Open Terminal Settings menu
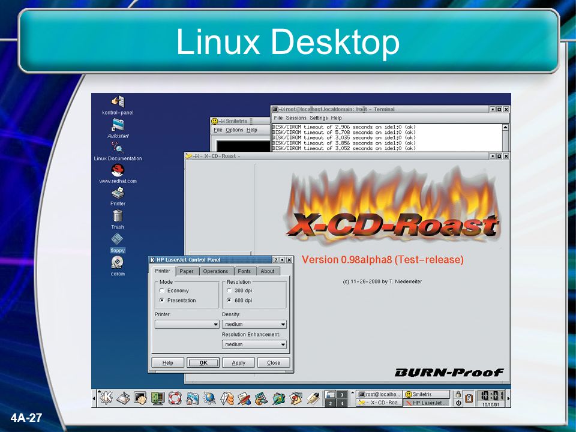Image resolution: width=576 pixels, height=432 pixels. (319, 118)
